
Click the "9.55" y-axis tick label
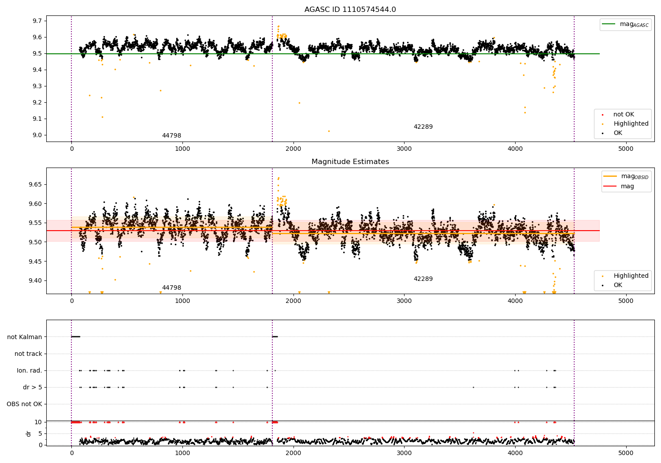coord(36,223)
